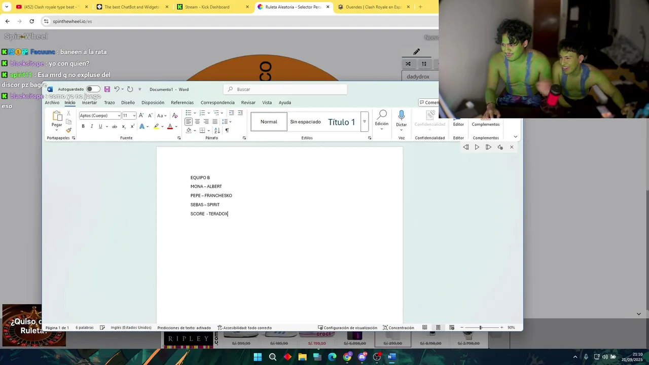Toggle Strikethrough formatting
The height and width of the screenshot is (365, 649).
[x=114, y=126]
